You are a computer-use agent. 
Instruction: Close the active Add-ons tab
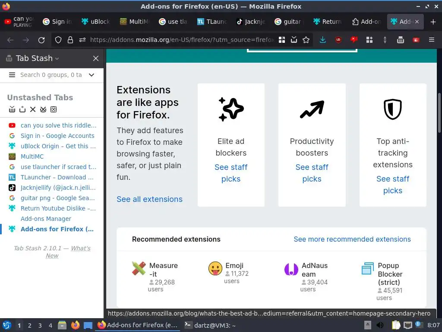click(417, 22)
